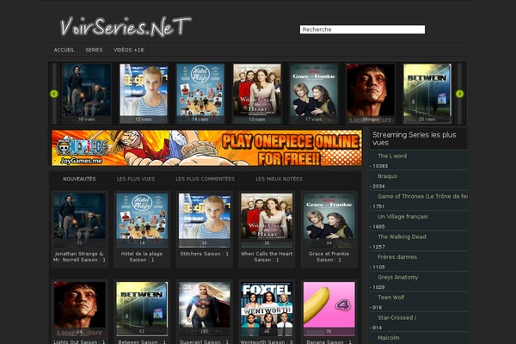Open Greys Anatomy sidebar link

[x=398, y=277]
